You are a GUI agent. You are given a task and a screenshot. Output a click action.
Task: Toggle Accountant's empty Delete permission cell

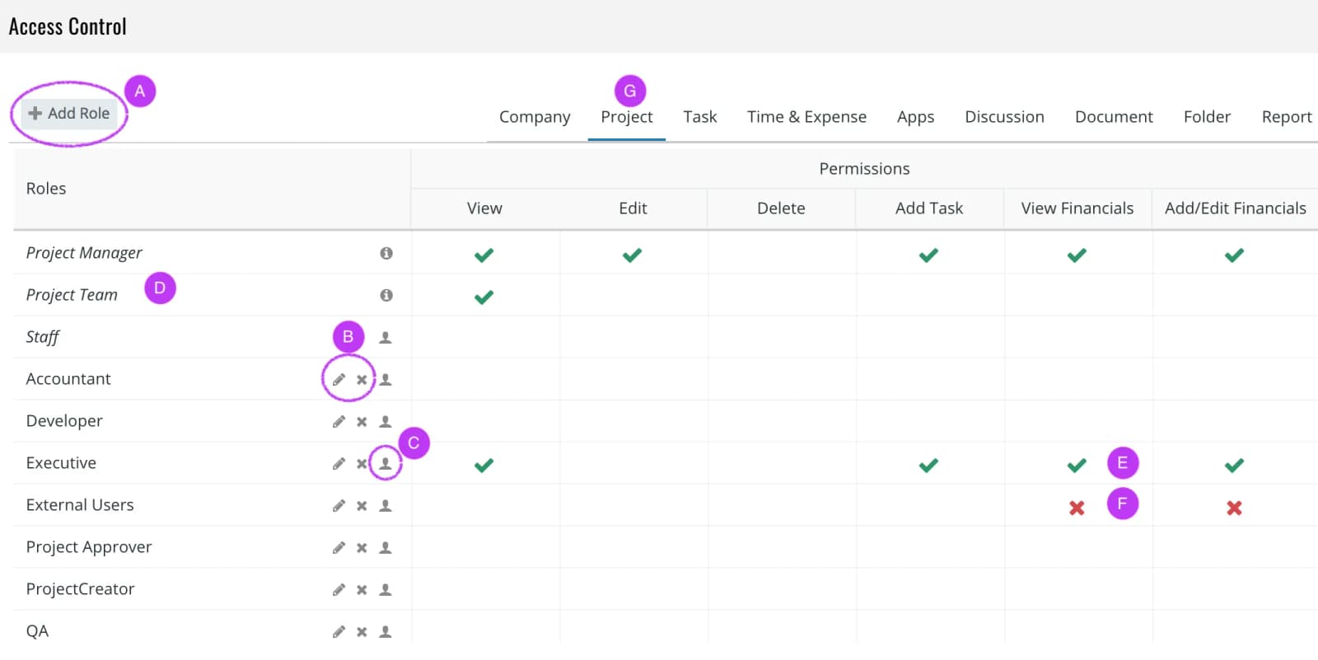pos(782,379)
